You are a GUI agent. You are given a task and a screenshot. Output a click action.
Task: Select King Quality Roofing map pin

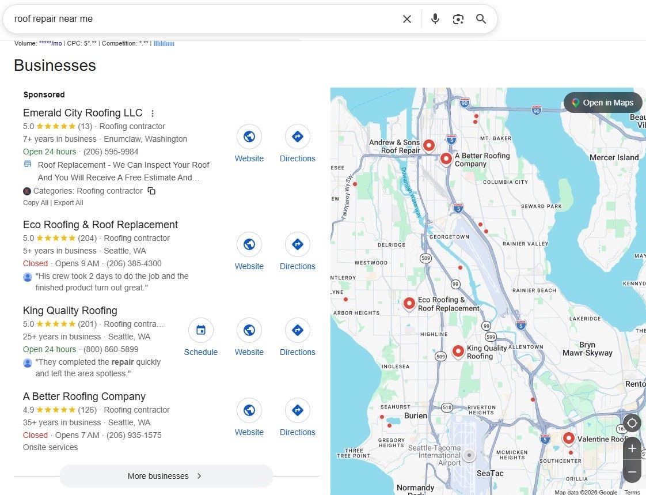pyautogui.click(x=458, y=352)
